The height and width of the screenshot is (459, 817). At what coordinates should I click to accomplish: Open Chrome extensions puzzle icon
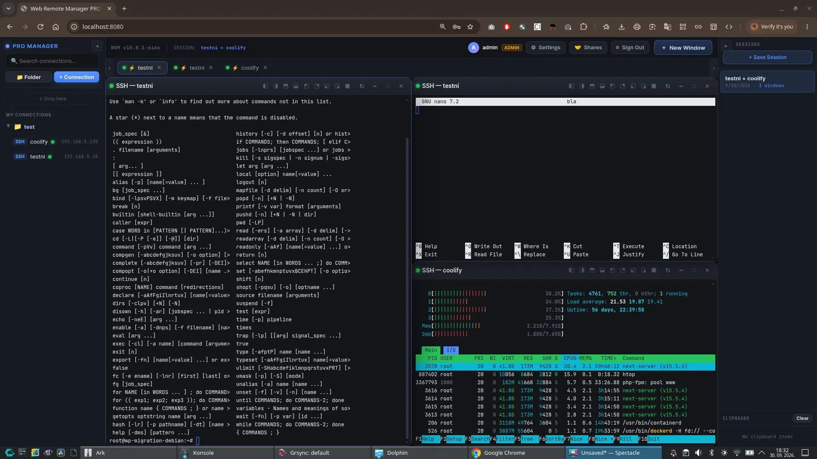coord(583,27)
